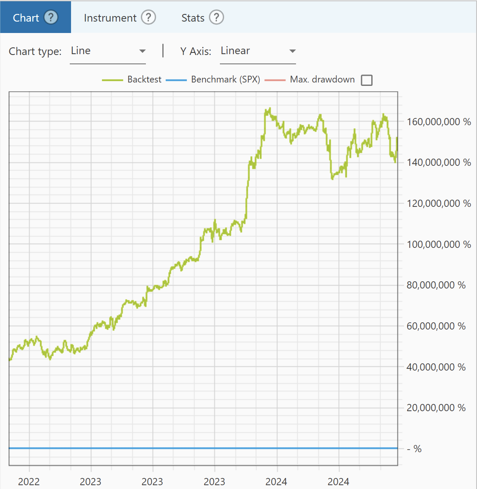Open the help icon next to Instrument
The width and height of the screenshot is (477, 489).
(x=148, y=17)
